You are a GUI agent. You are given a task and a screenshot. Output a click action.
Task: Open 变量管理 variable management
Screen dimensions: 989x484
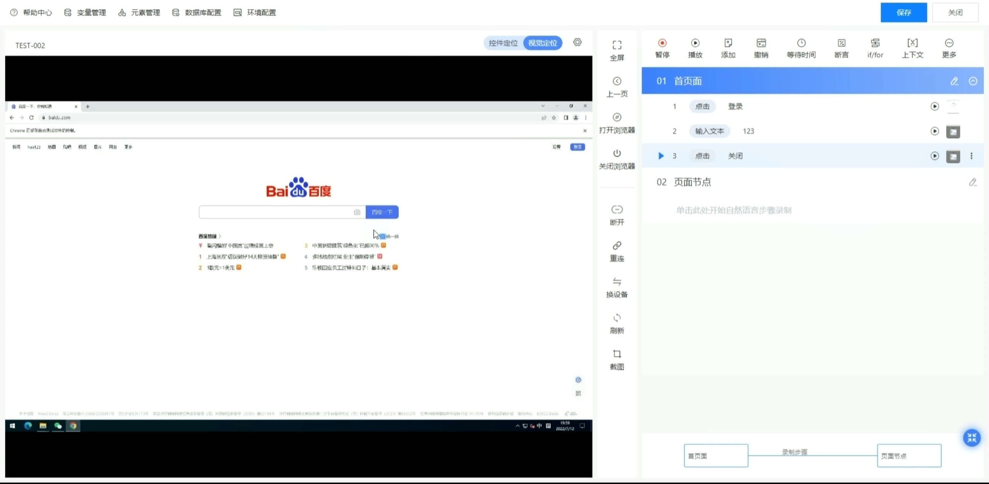pos(85,12)
